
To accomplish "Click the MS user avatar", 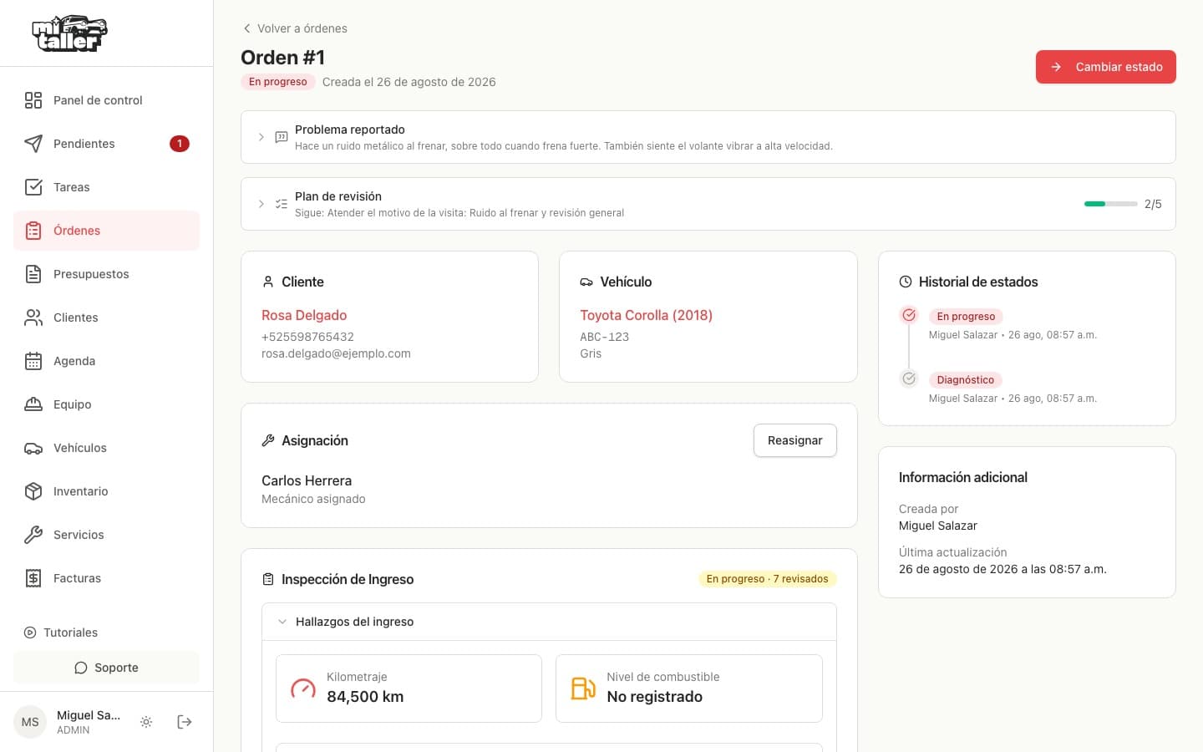I will 30,722.
